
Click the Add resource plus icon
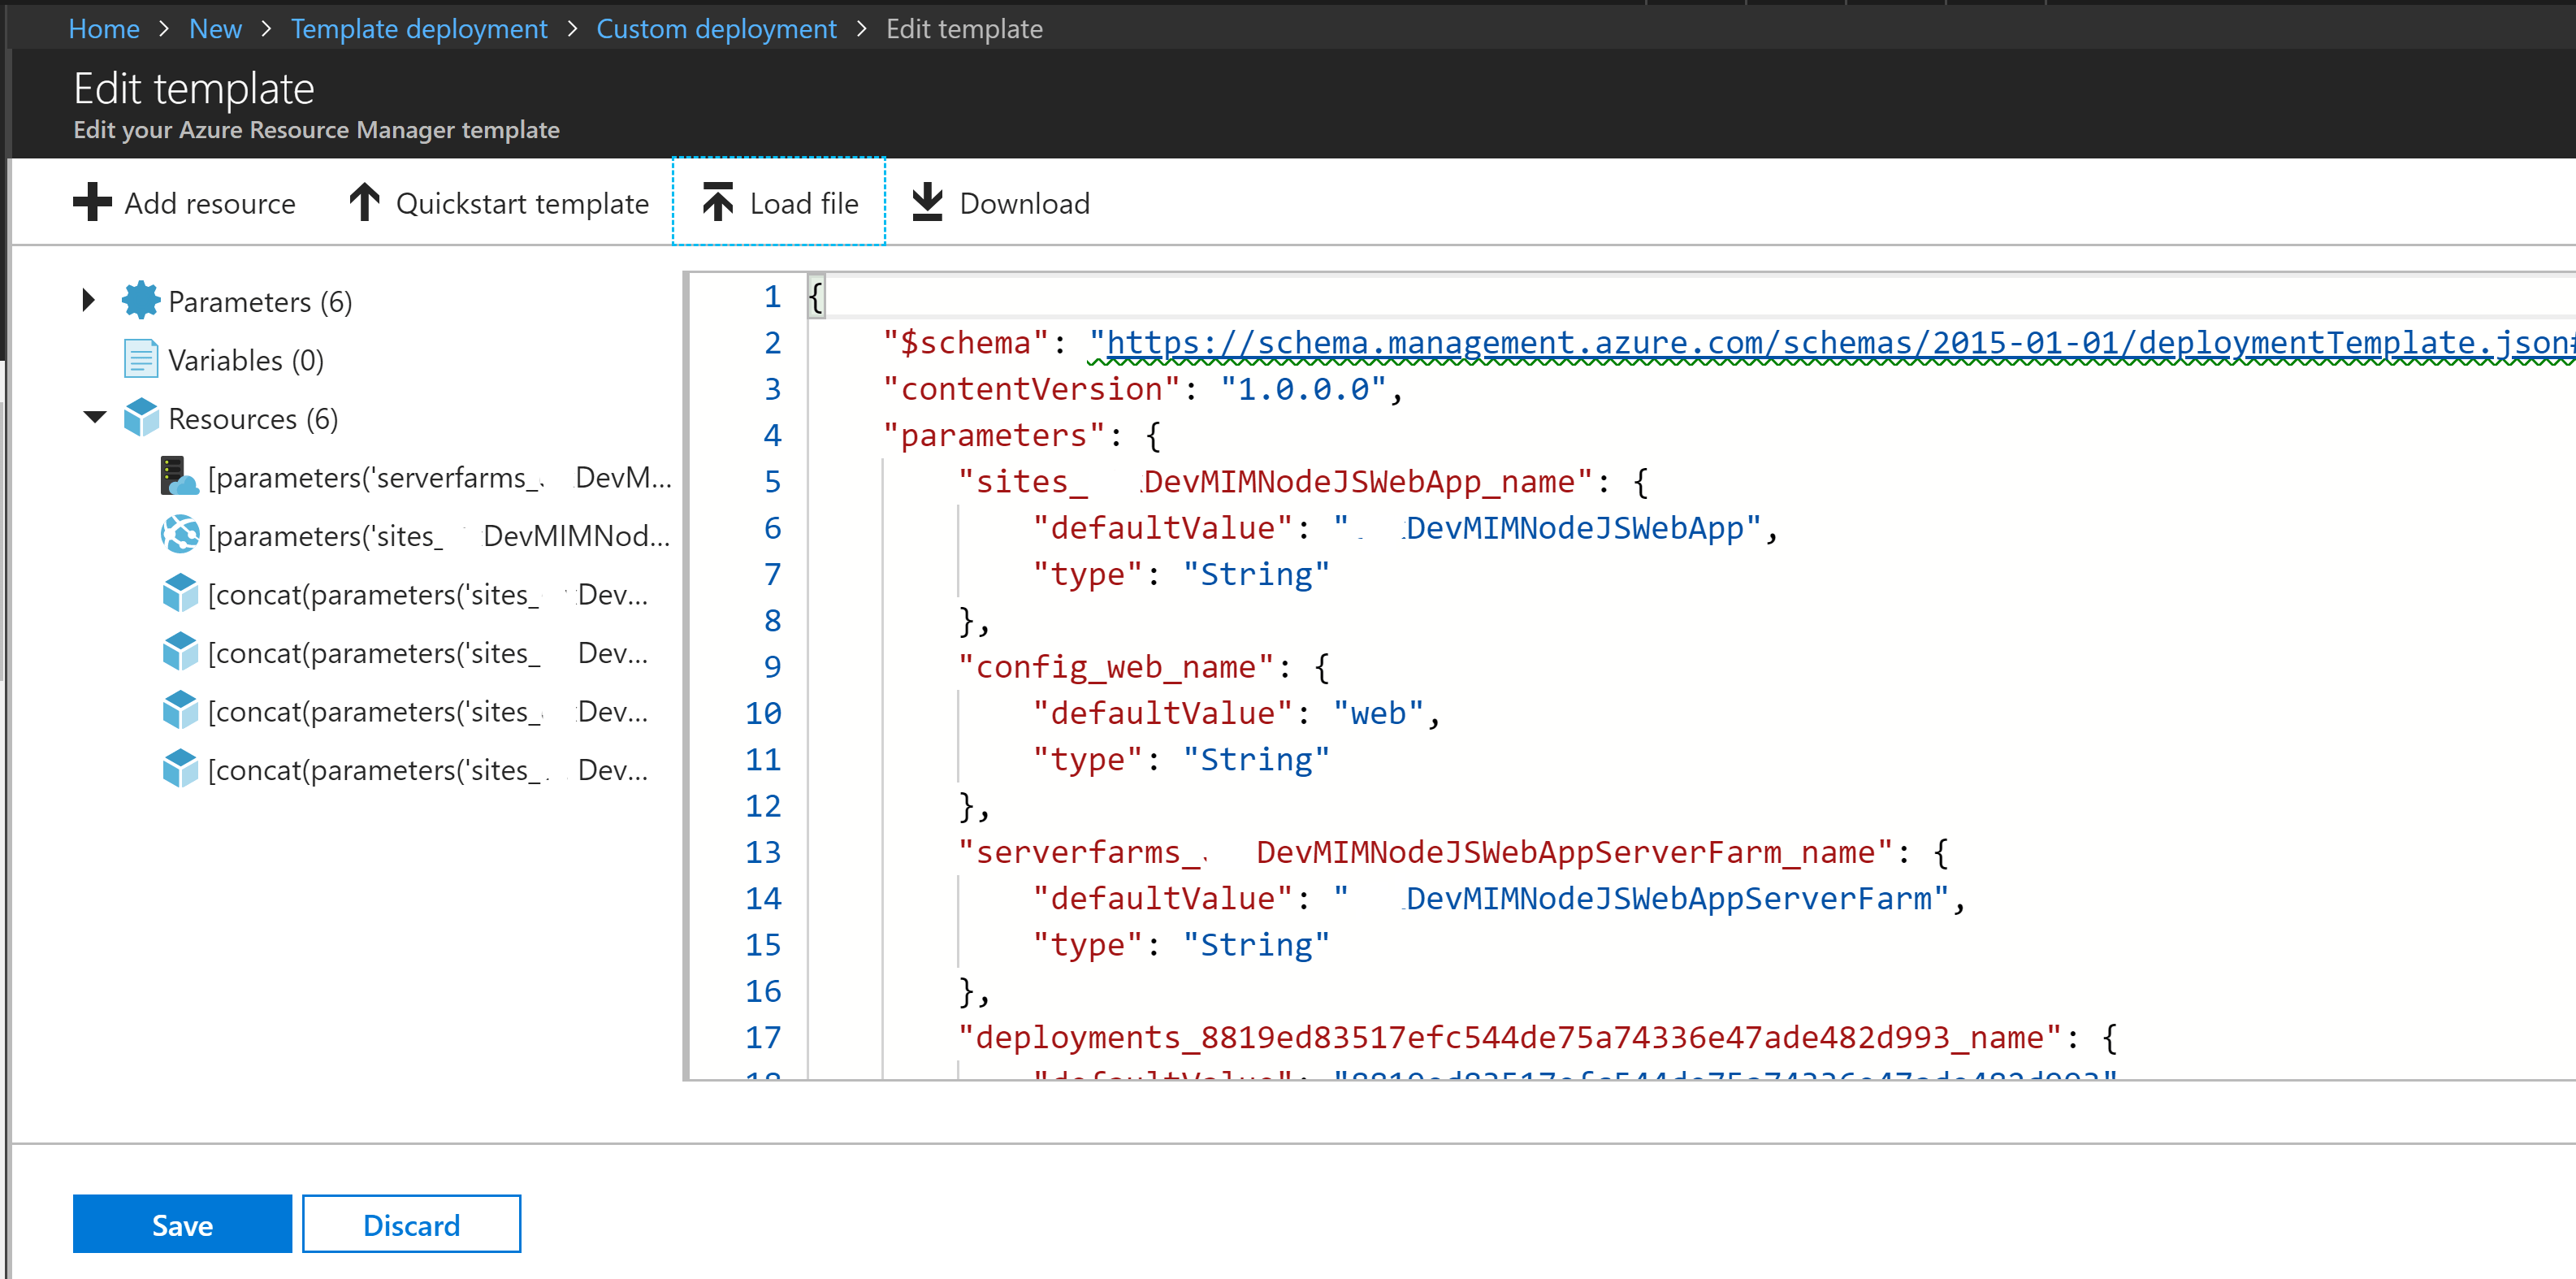coord(92,202)
